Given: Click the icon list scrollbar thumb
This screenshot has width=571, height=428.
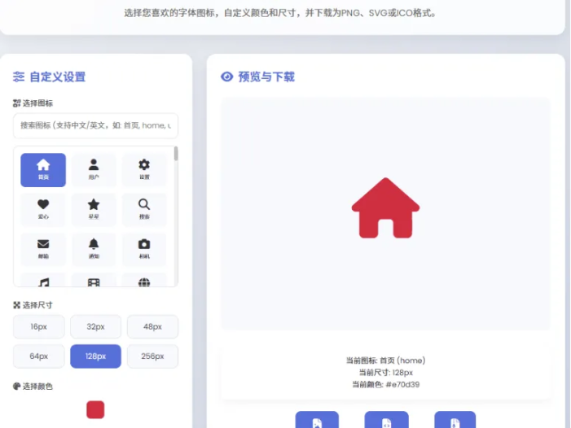Looking at the screenshot, I should [x=176, y=154].
